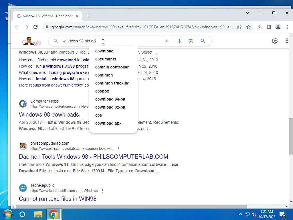Open Cortana circle on taskbar
Image resolution: width=293 pixels, height=220 pixels.
pos(22,214)
